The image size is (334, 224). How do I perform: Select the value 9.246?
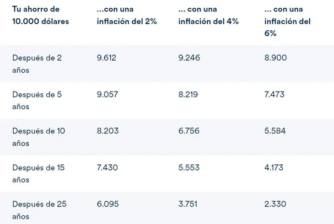[189, 57]
